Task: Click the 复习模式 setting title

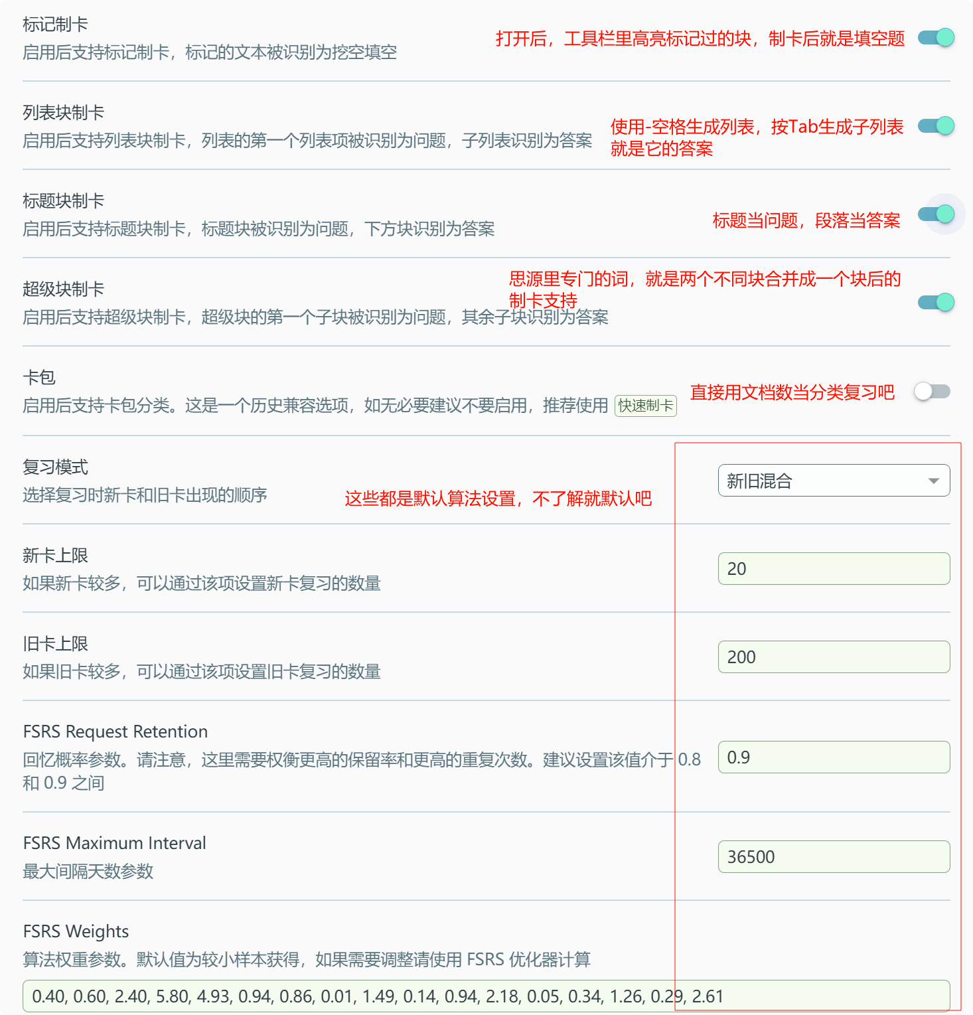Action: click(55, 467)
